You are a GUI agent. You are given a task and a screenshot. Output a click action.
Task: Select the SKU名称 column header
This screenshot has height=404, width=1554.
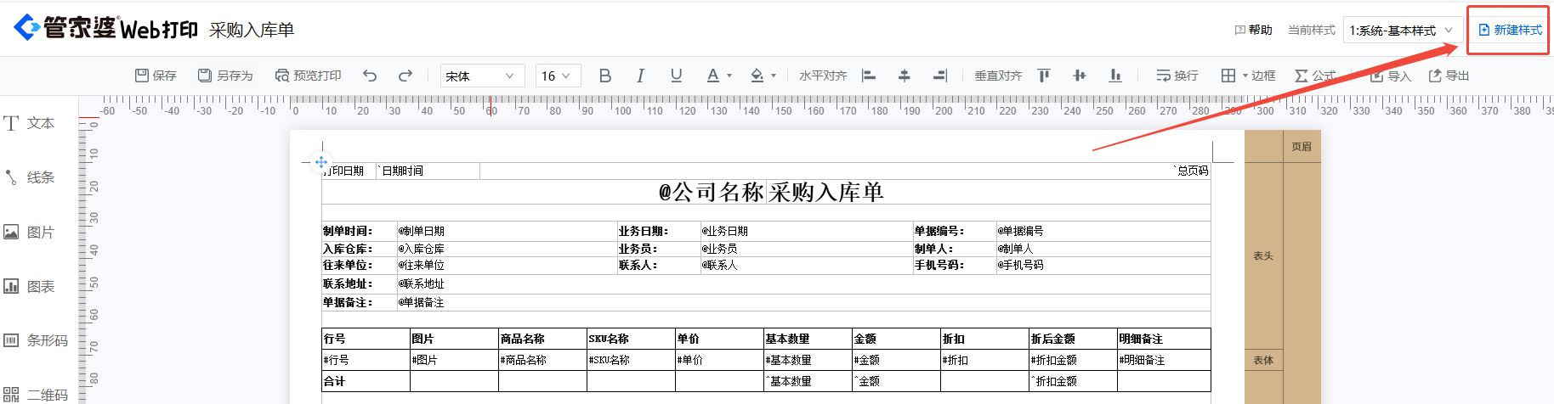[x=631, y=339]
